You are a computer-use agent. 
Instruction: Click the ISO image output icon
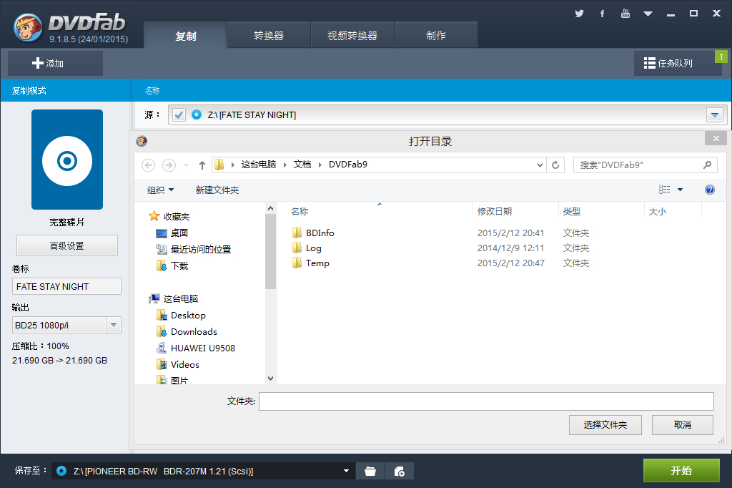[400, 471]
